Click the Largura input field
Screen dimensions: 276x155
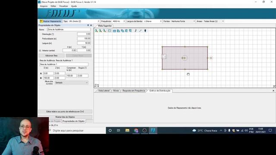tap(84, 43)
